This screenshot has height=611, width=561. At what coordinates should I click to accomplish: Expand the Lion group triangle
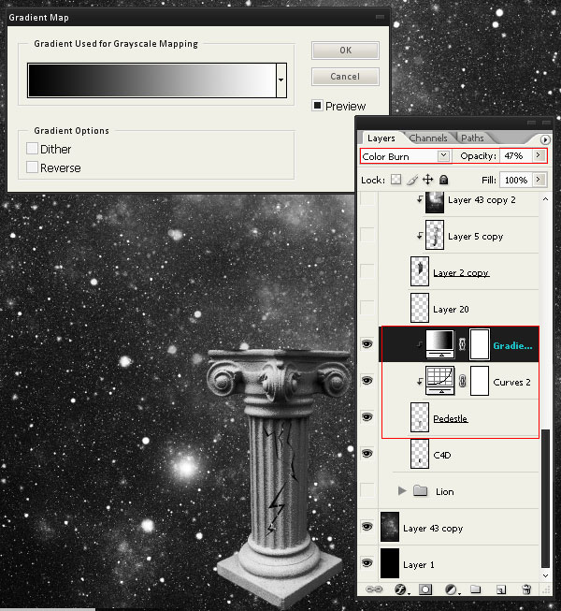point(402,491)
